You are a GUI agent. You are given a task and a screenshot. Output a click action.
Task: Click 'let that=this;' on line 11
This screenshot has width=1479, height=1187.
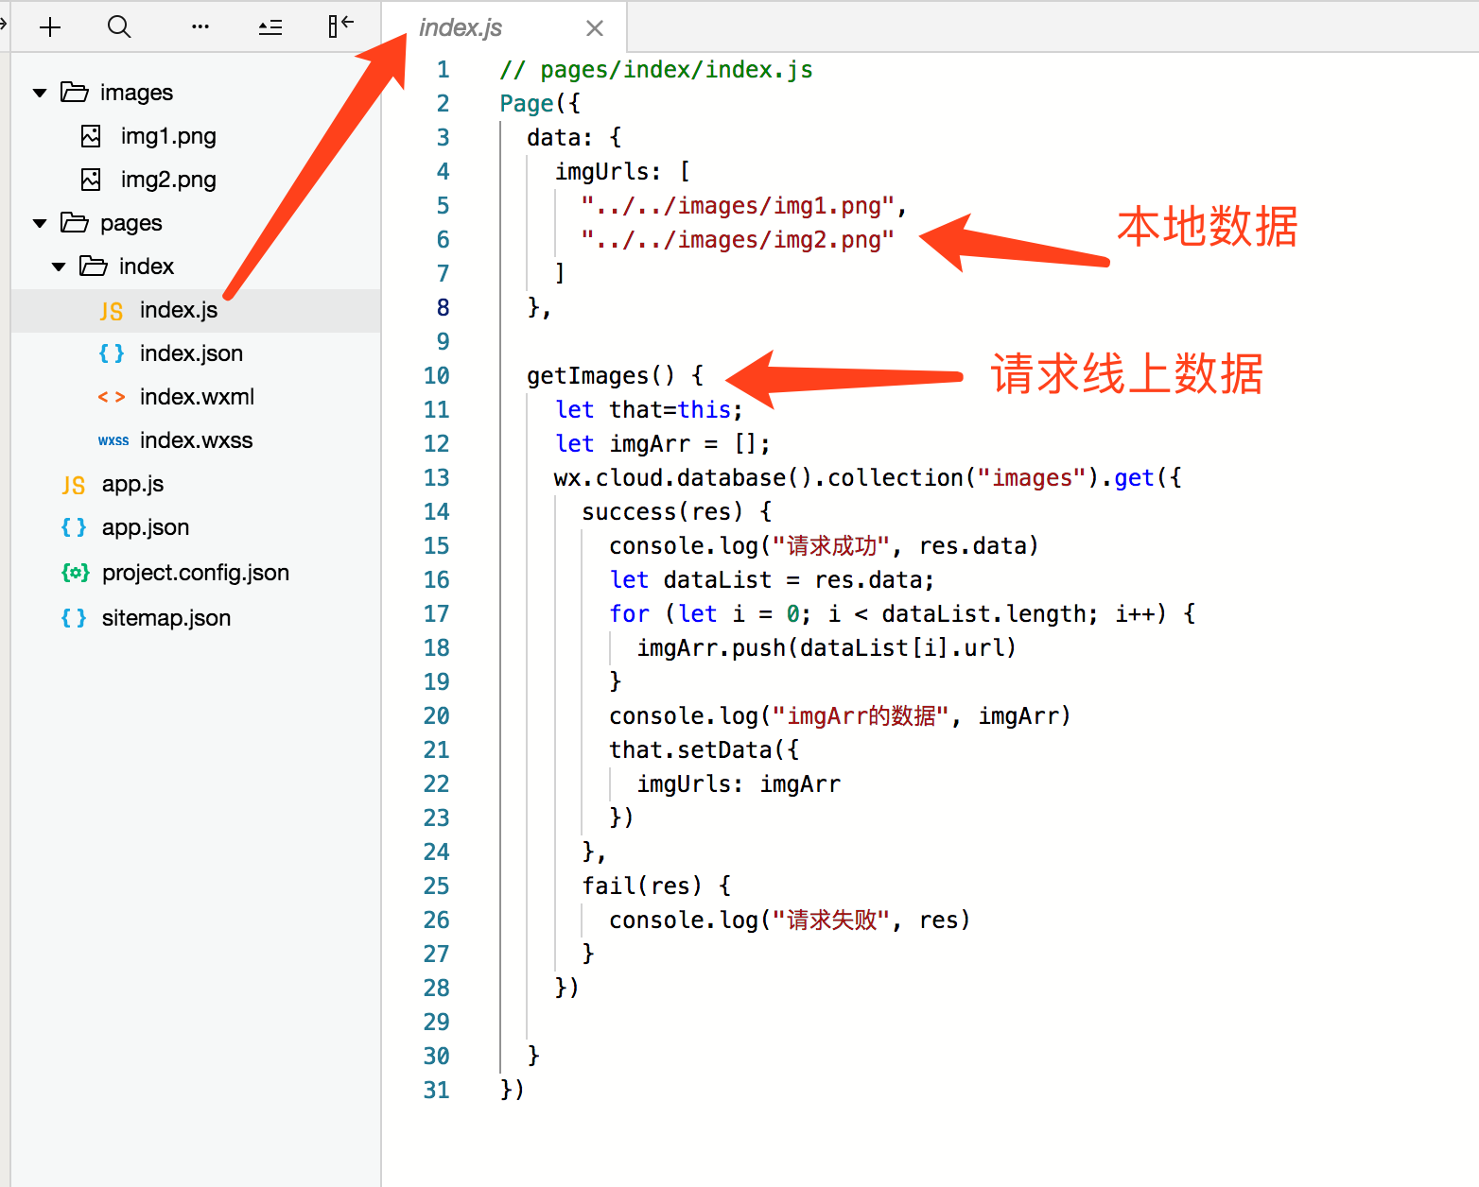click(649, 410)
